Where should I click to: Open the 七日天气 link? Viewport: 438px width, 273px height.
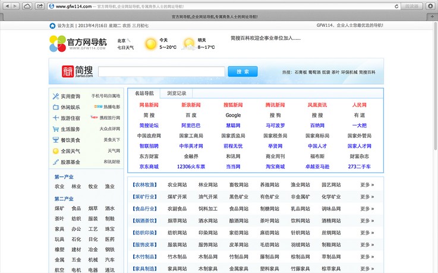click(125, 48)
